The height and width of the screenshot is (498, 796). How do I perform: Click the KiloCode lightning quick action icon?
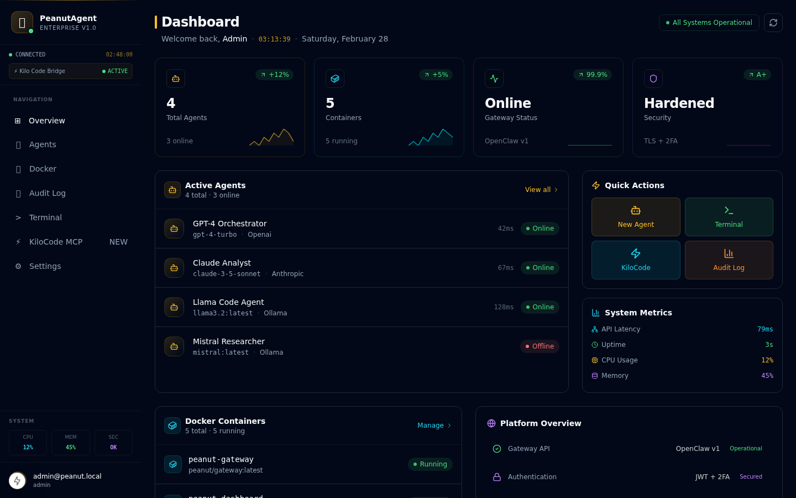636,253
